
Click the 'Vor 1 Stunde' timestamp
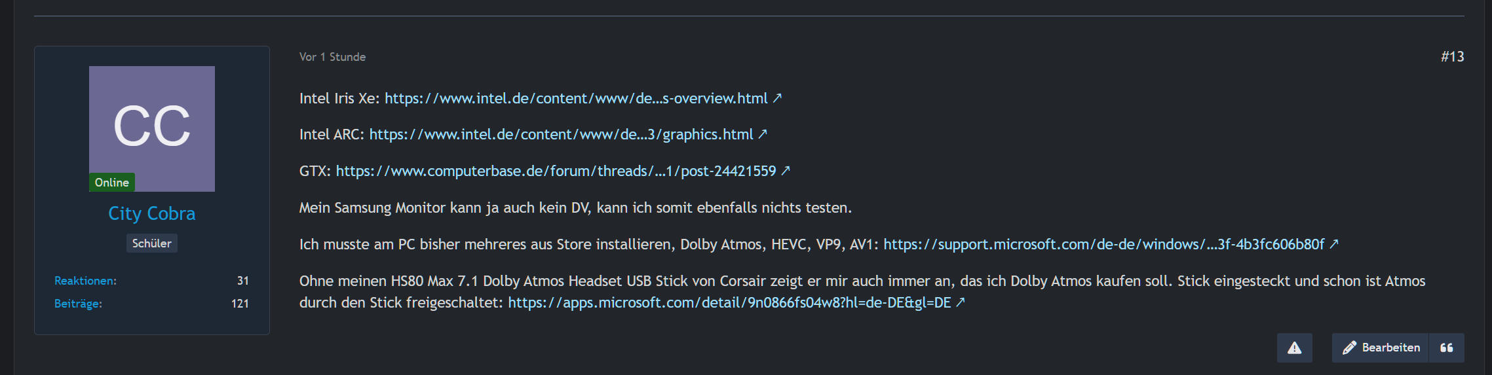click(333, 57)
